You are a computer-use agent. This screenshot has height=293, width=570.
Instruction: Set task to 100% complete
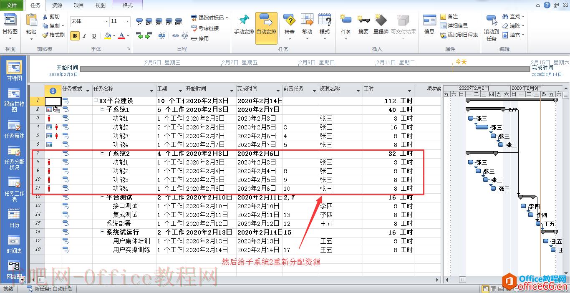pos(179,21)
